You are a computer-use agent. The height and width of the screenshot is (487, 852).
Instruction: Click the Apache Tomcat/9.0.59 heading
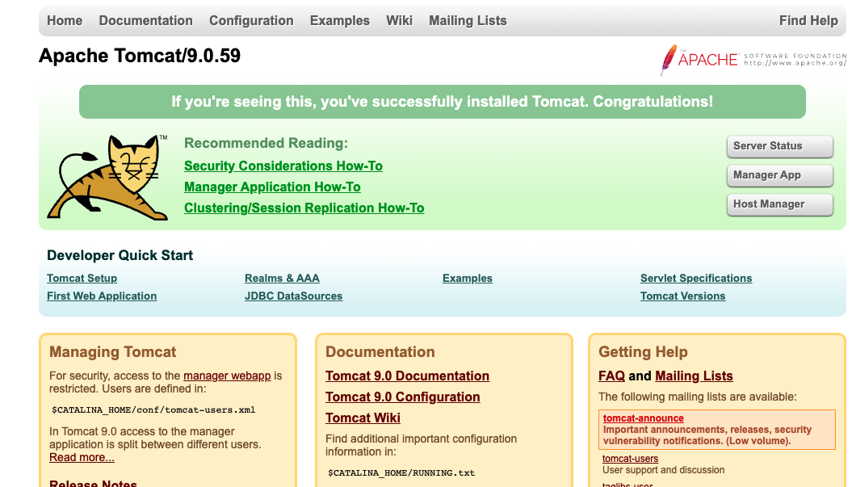140,56
